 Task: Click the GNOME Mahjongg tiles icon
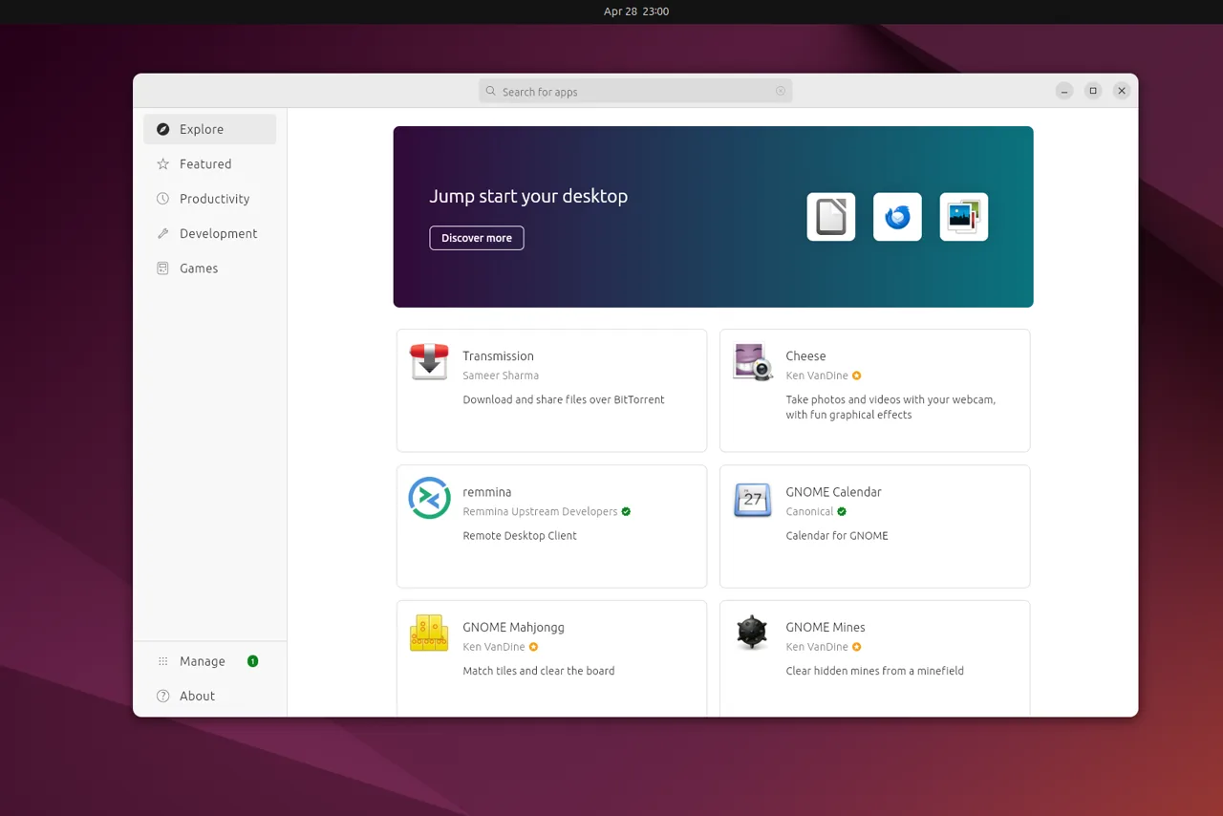[x=429, y=633]
